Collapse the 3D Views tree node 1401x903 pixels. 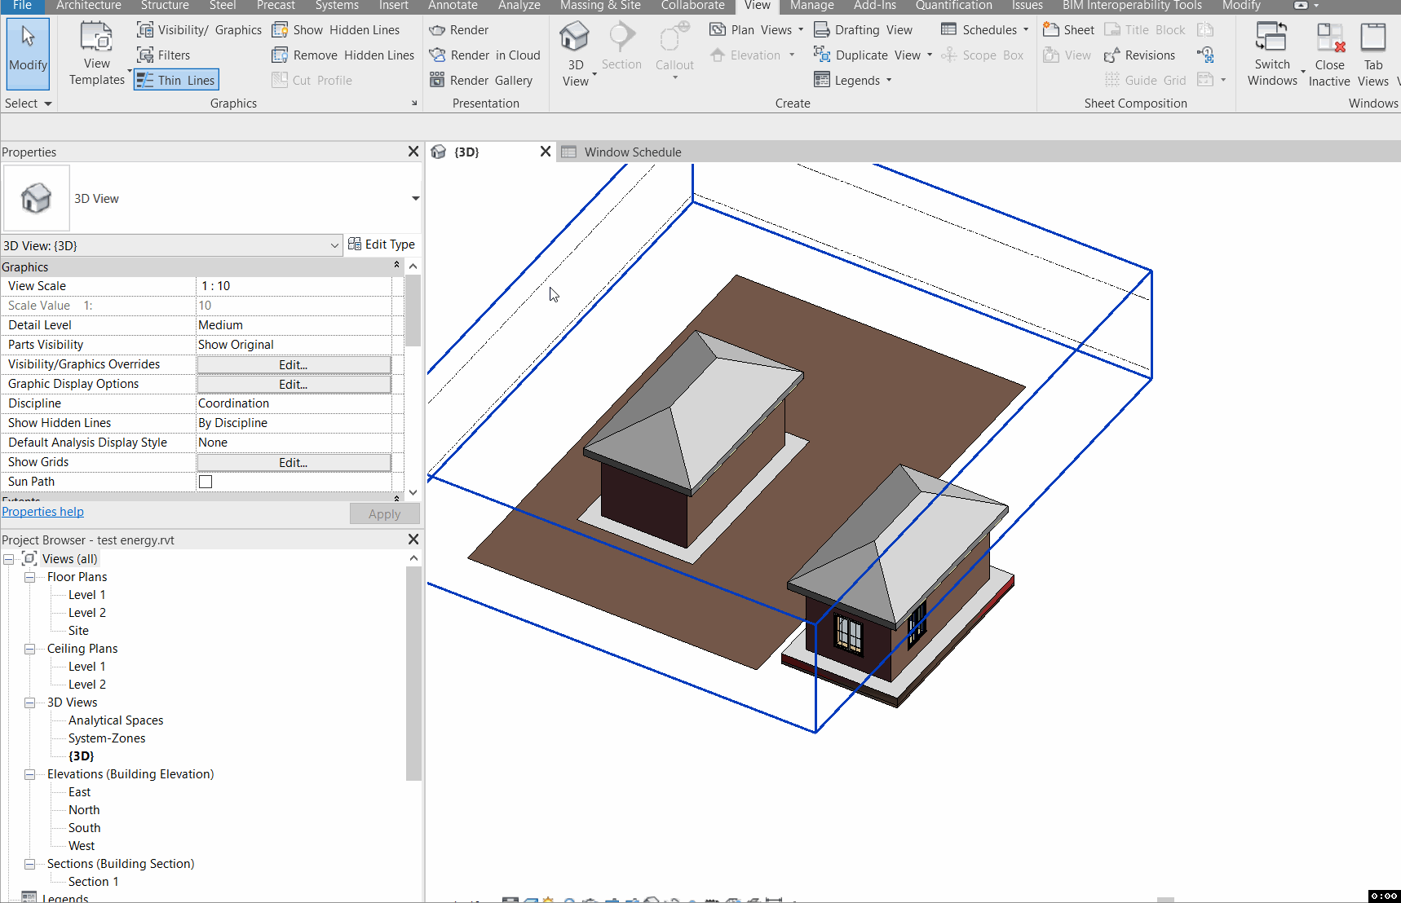point(30,703)
